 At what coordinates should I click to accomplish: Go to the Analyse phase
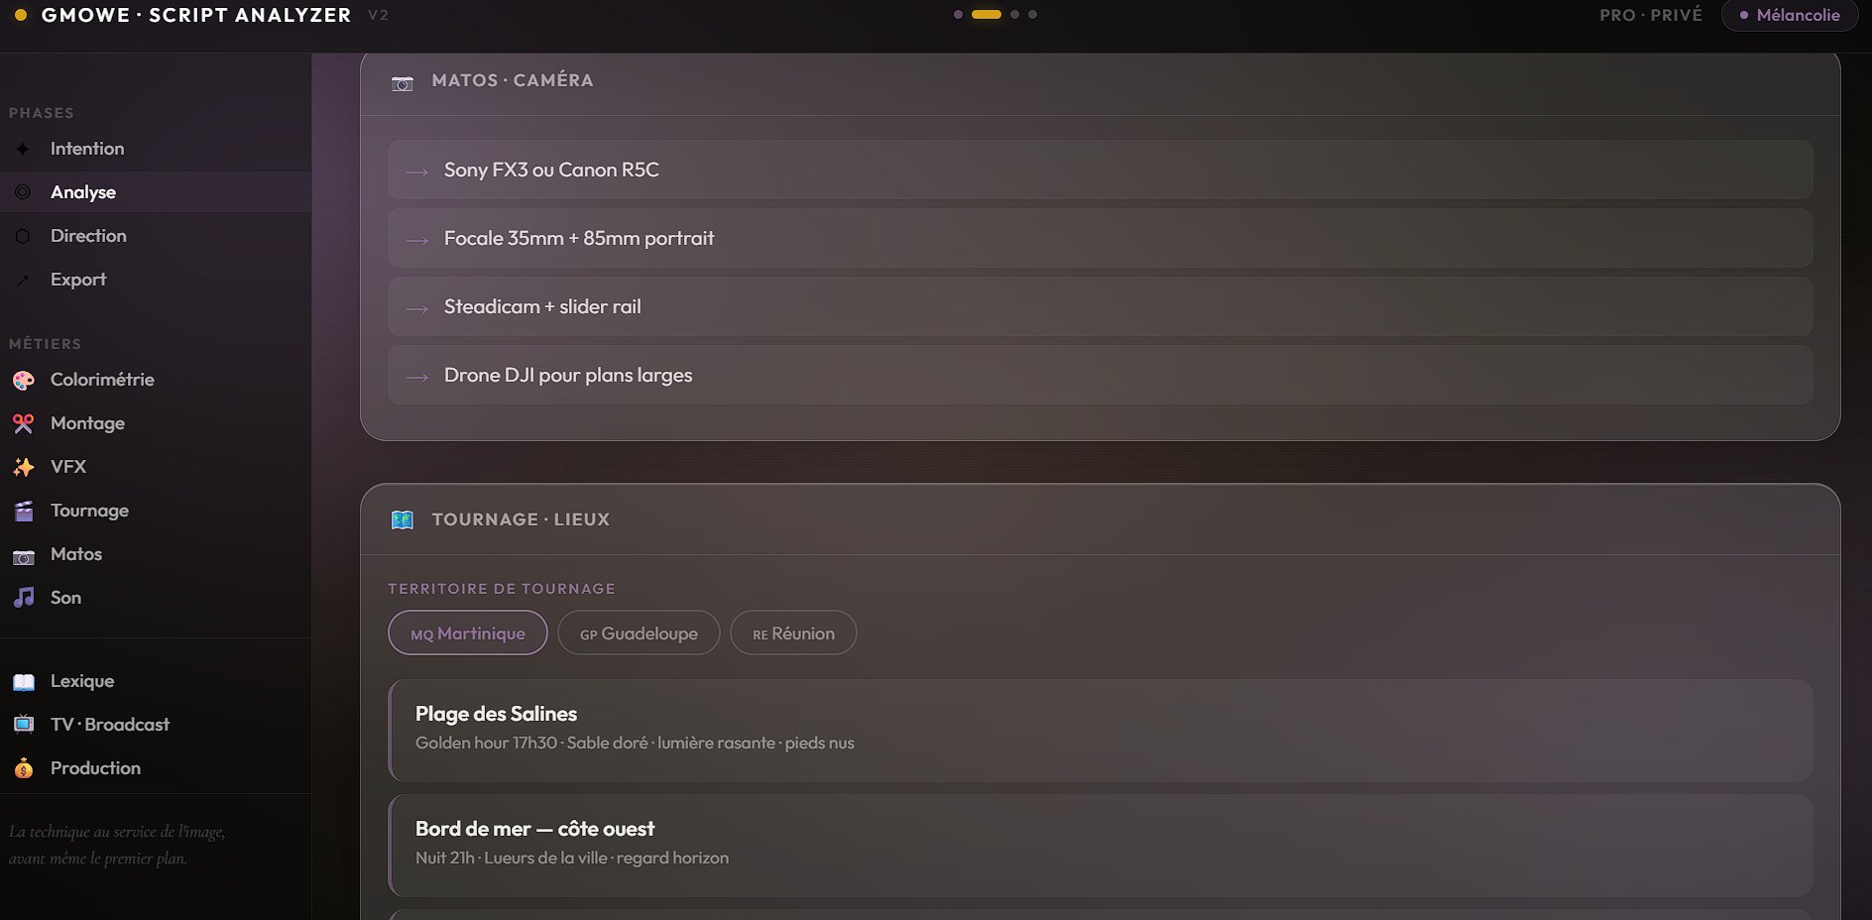156,192
